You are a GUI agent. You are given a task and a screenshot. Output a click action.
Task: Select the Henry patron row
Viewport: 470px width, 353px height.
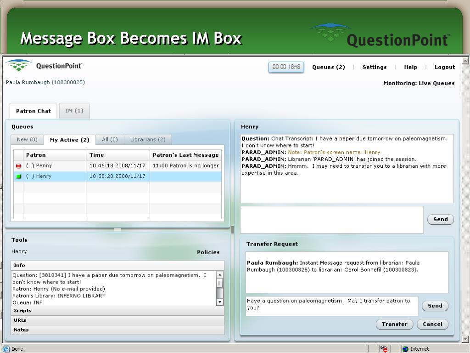117,176
